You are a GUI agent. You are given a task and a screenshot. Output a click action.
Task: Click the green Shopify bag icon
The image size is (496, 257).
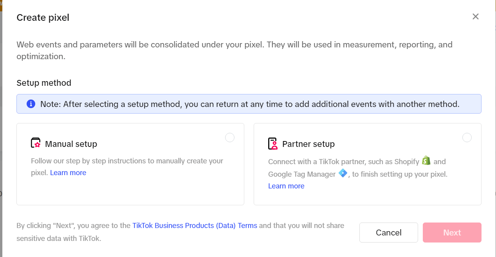(426, 161)
